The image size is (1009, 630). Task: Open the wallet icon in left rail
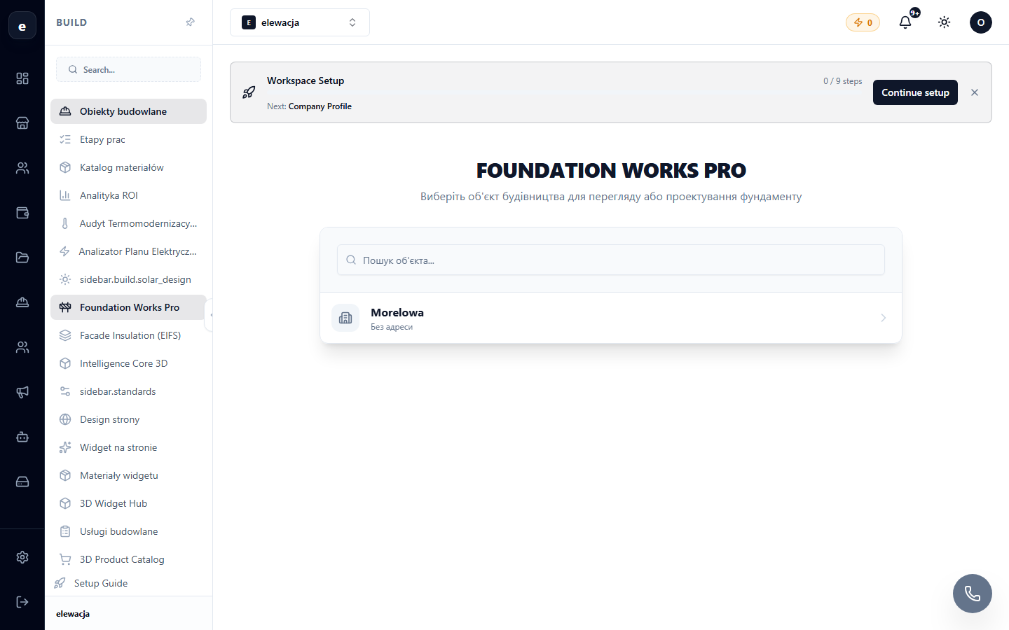[x=22, y=213]
